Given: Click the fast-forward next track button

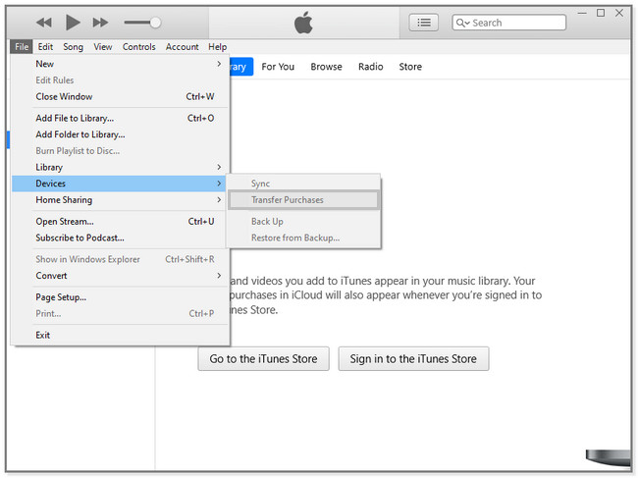Looking at the screenshot, I should click(100, 23).
